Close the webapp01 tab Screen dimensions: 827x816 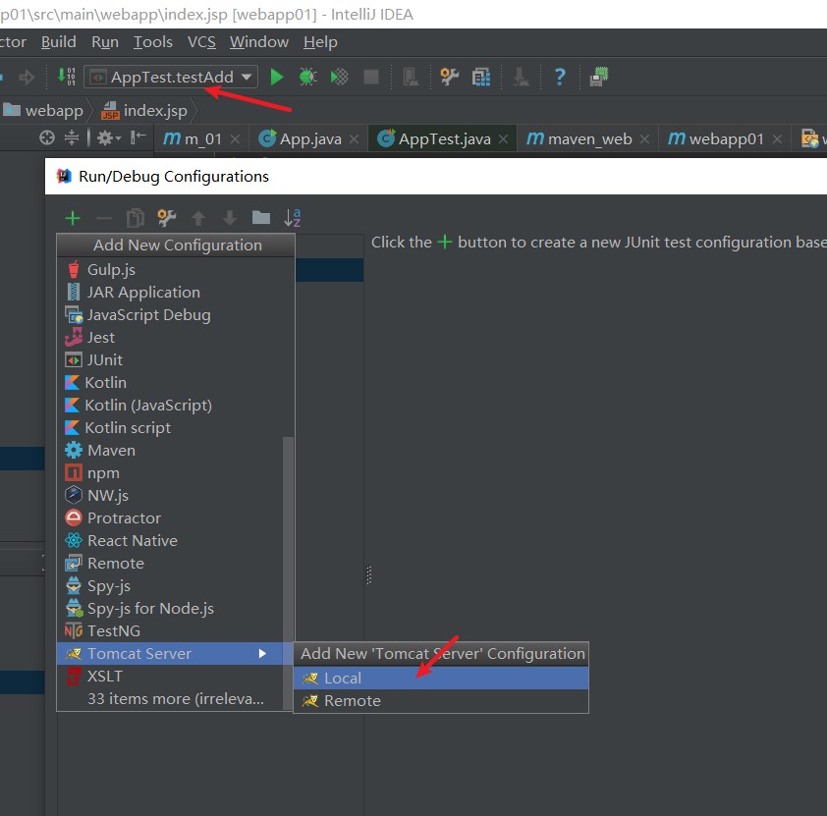pyautogui.click(x=777, y=139)
